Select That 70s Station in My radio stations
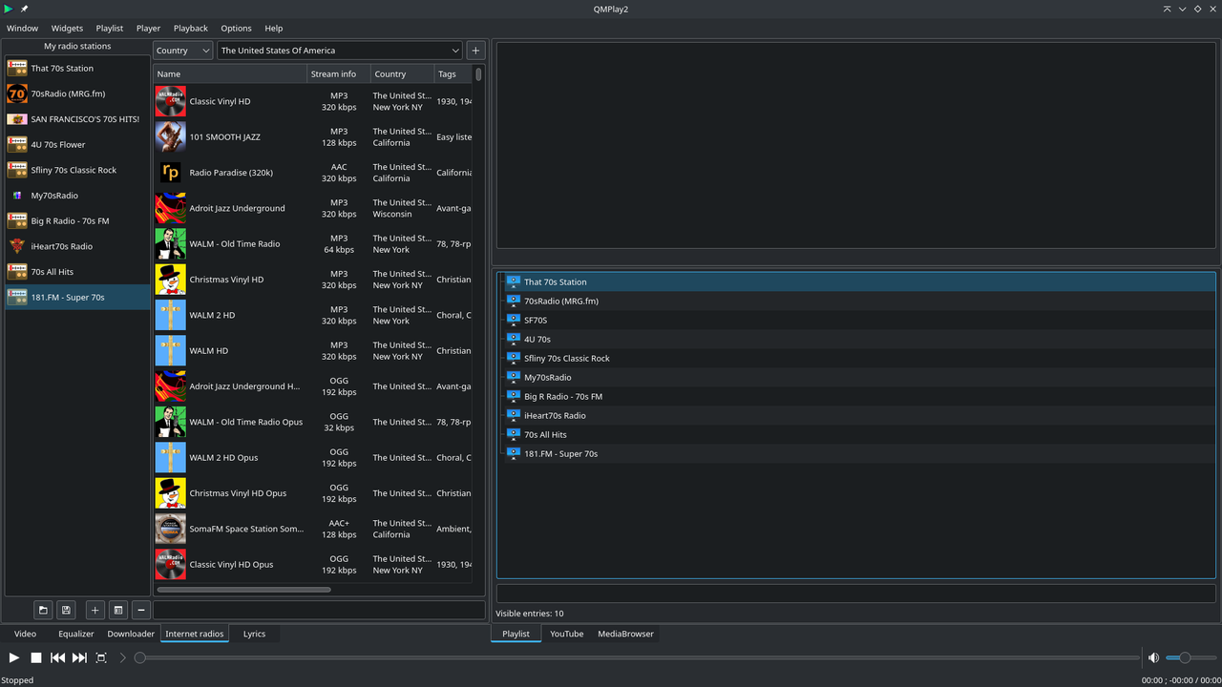Viewport: 1222px width, 687px height. (x=77, y=69)
